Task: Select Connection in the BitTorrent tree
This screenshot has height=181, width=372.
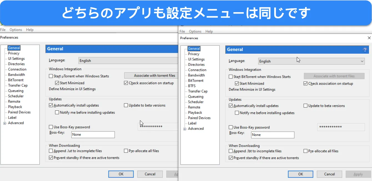Action: pyautogui.click(x=197, y=70)
